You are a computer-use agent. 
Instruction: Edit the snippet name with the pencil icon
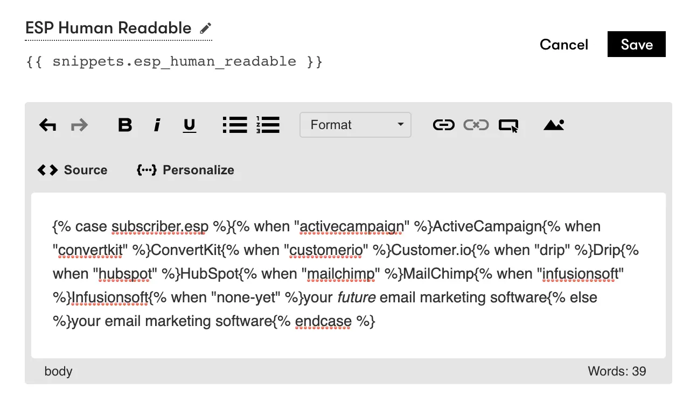pyautogui.click(x=205, y=28)
